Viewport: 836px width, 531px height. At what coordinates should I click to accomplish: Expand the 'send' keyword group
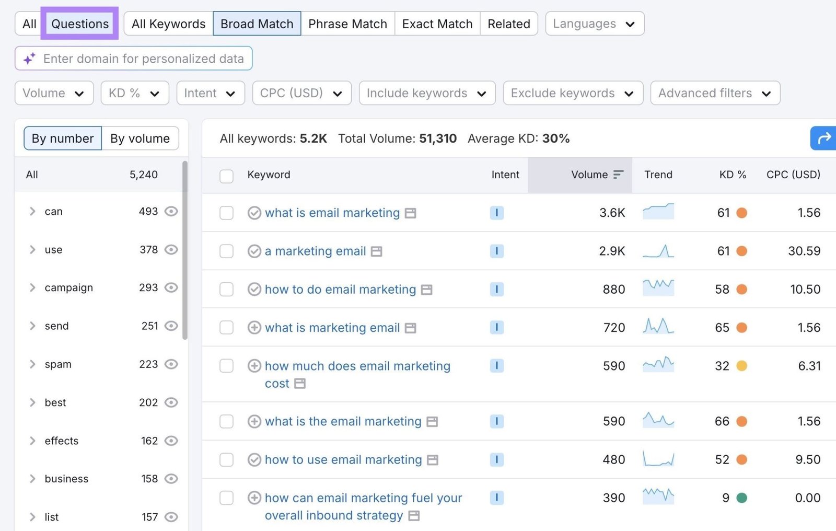[32, 326]
